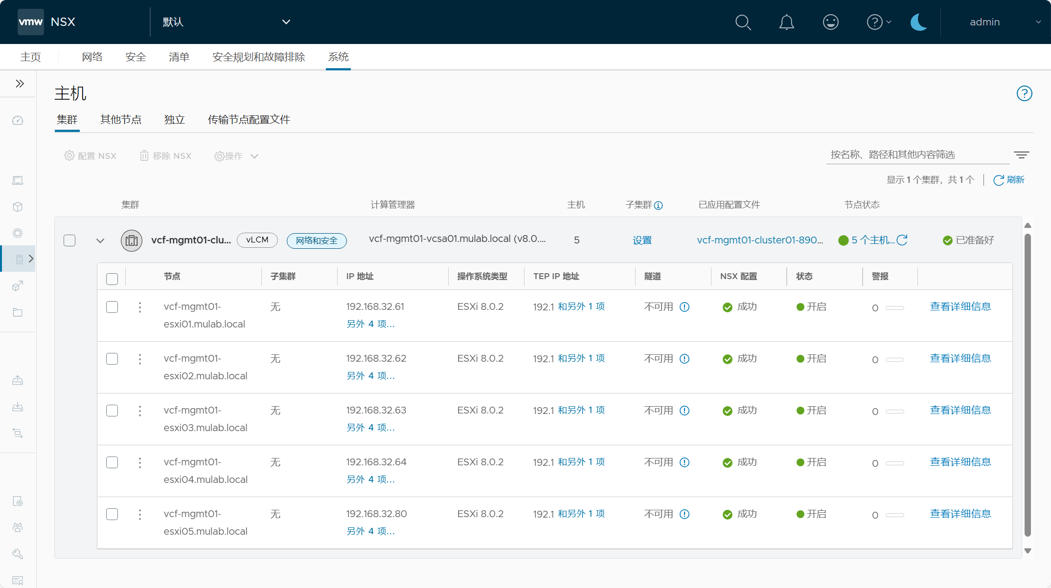Switch to the 传输节点配置文件 tab
The image size is (1051, 588).
249,120
